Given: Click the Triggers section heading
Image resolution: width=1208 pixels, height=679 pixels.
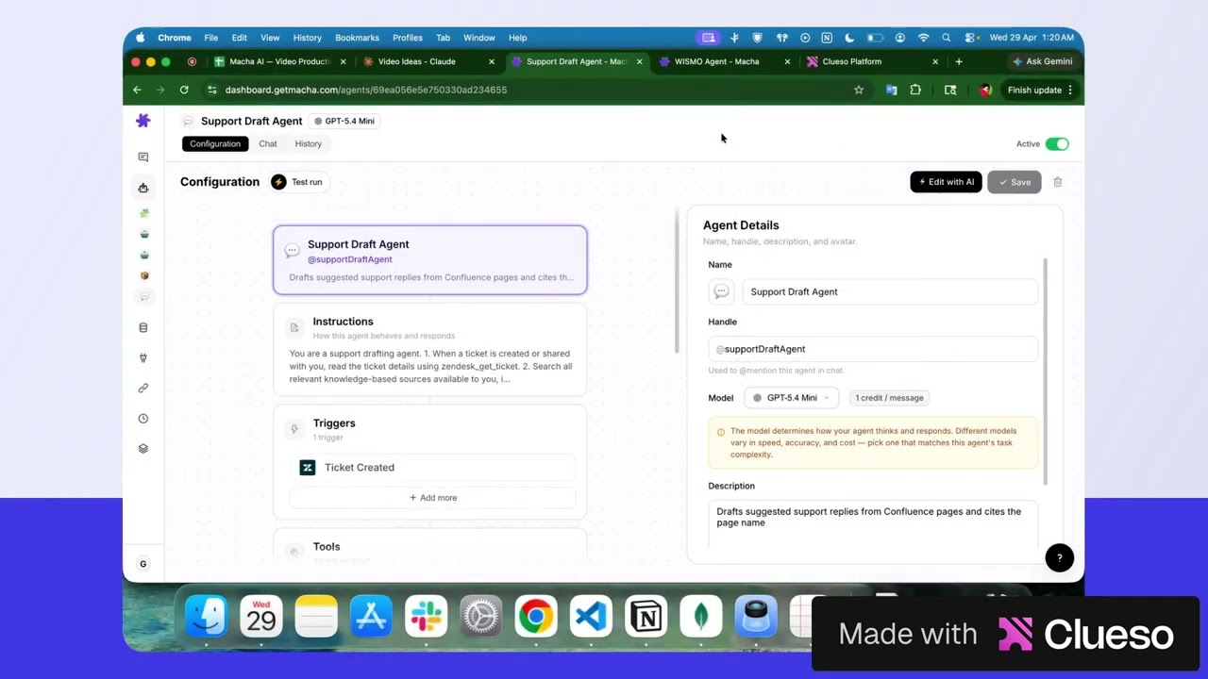Looking at the screenshot, I should (334, 423).
